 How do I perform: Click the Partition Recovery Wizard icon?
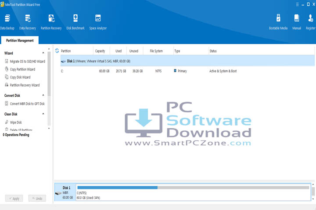coord(7,85)
